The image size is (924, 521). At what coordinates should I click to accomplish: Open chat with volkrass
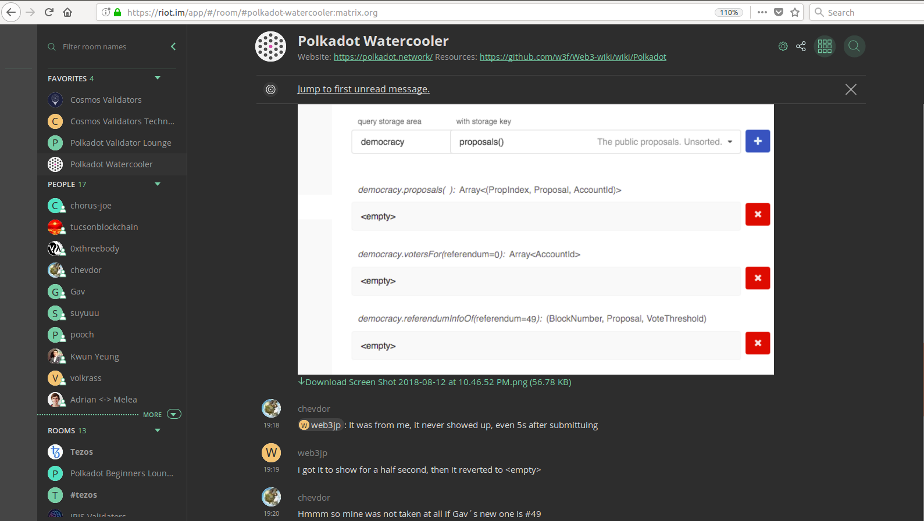pyautogui.click(x=112, y=378)
